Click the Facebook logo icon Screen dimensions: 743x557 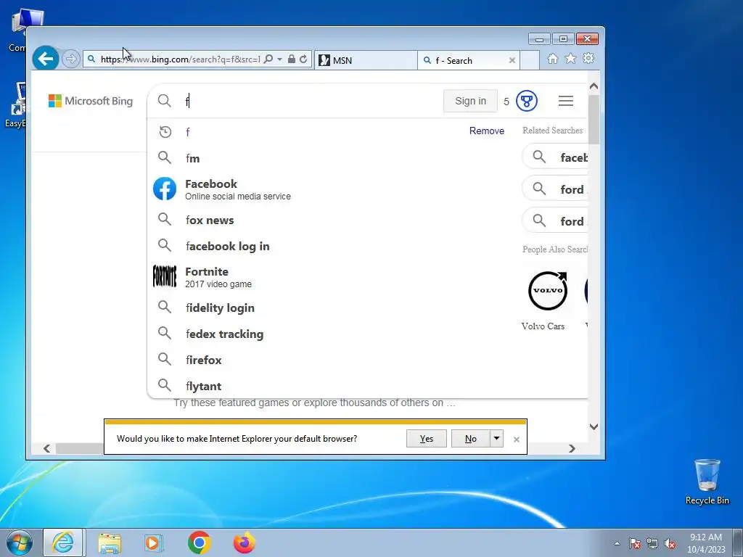coord(165,189)
